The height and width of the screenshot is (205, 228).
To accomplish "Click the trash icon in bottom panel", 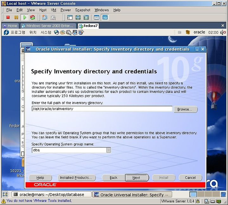I will (x=223, y=195).
